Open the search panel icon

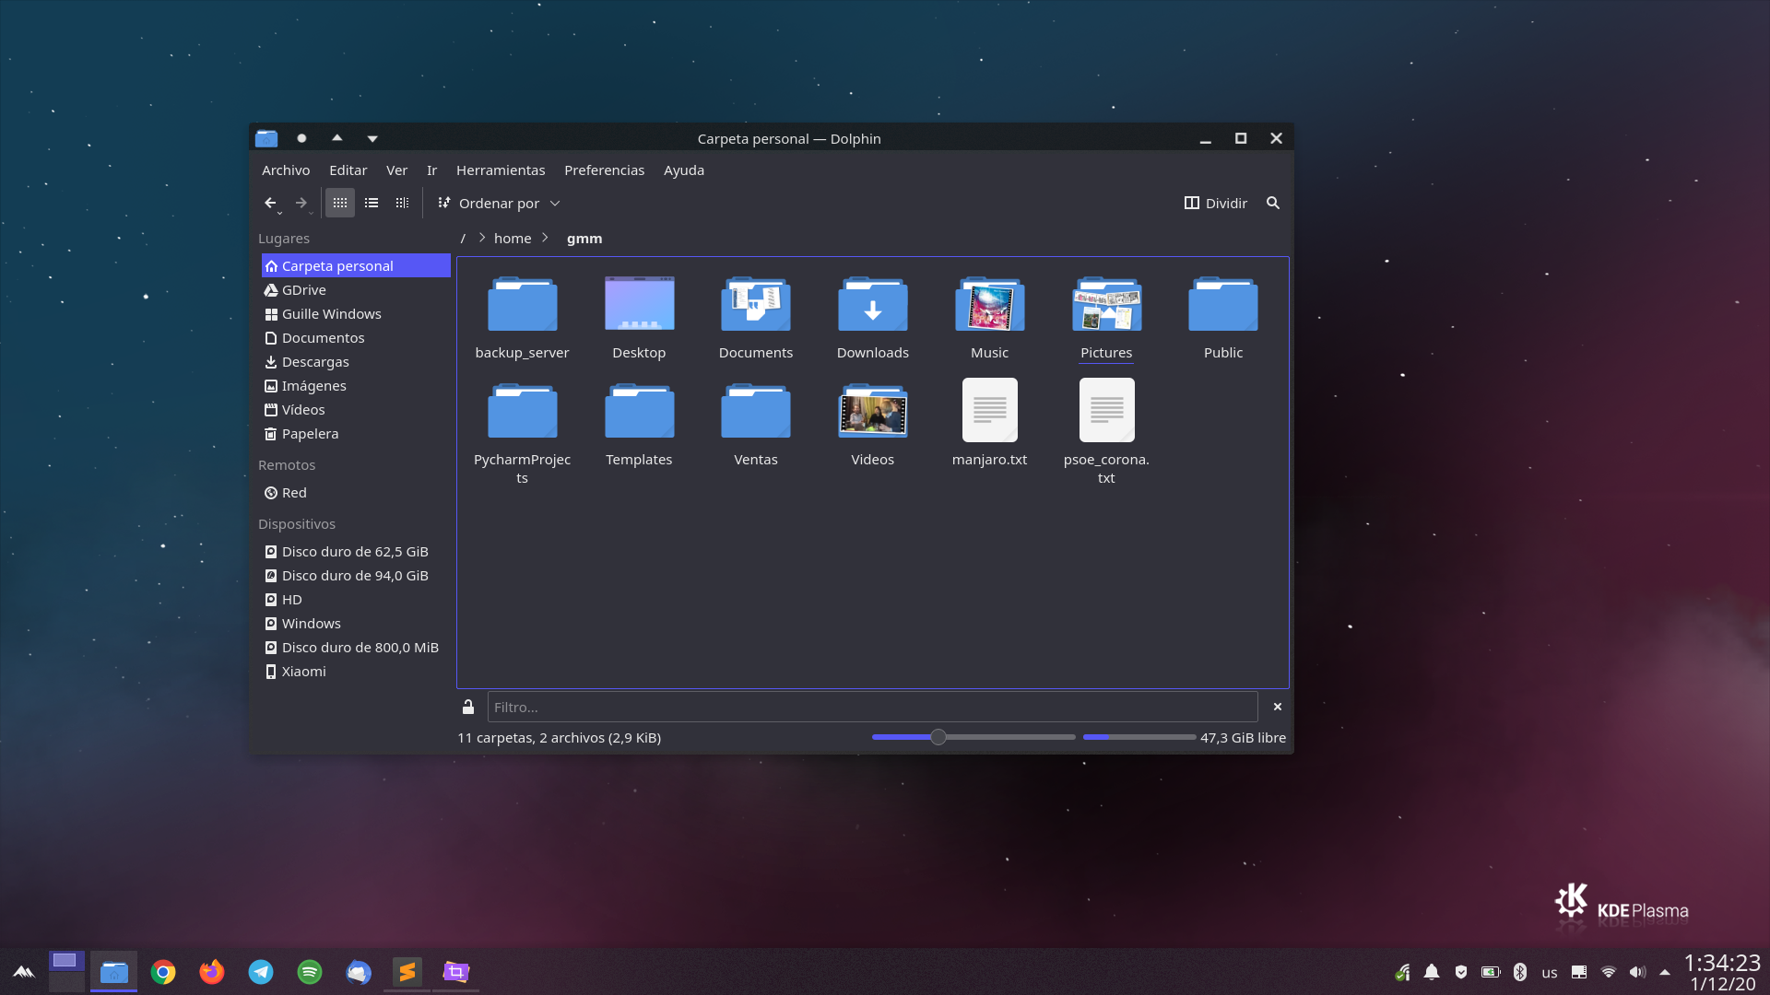pyautogui.click(x=1273, y=203)
